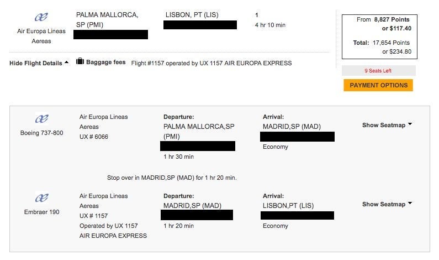This screenshot has width=439, height=260.
Task: Click flight number UX # 6066
Action: click(94, 137)
